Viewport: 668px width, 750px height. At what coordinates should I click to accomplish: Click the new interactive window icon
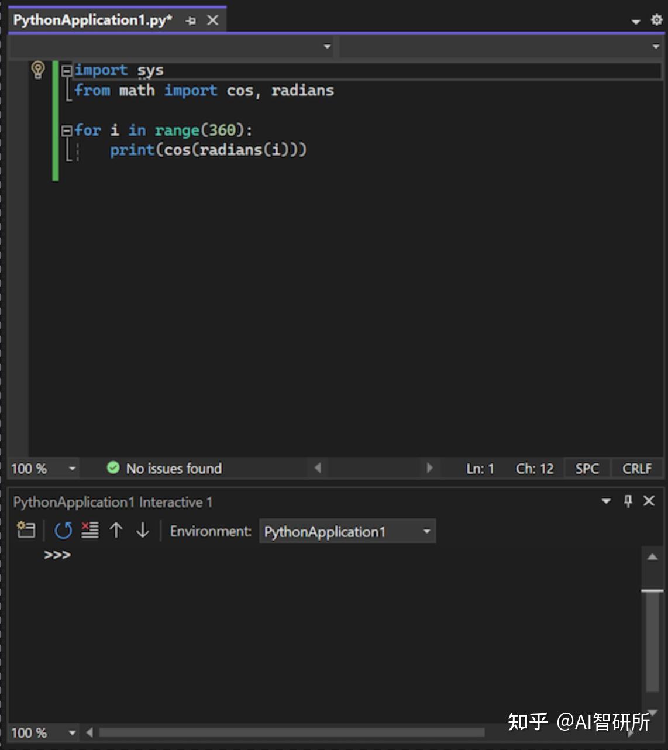point(25,531)
